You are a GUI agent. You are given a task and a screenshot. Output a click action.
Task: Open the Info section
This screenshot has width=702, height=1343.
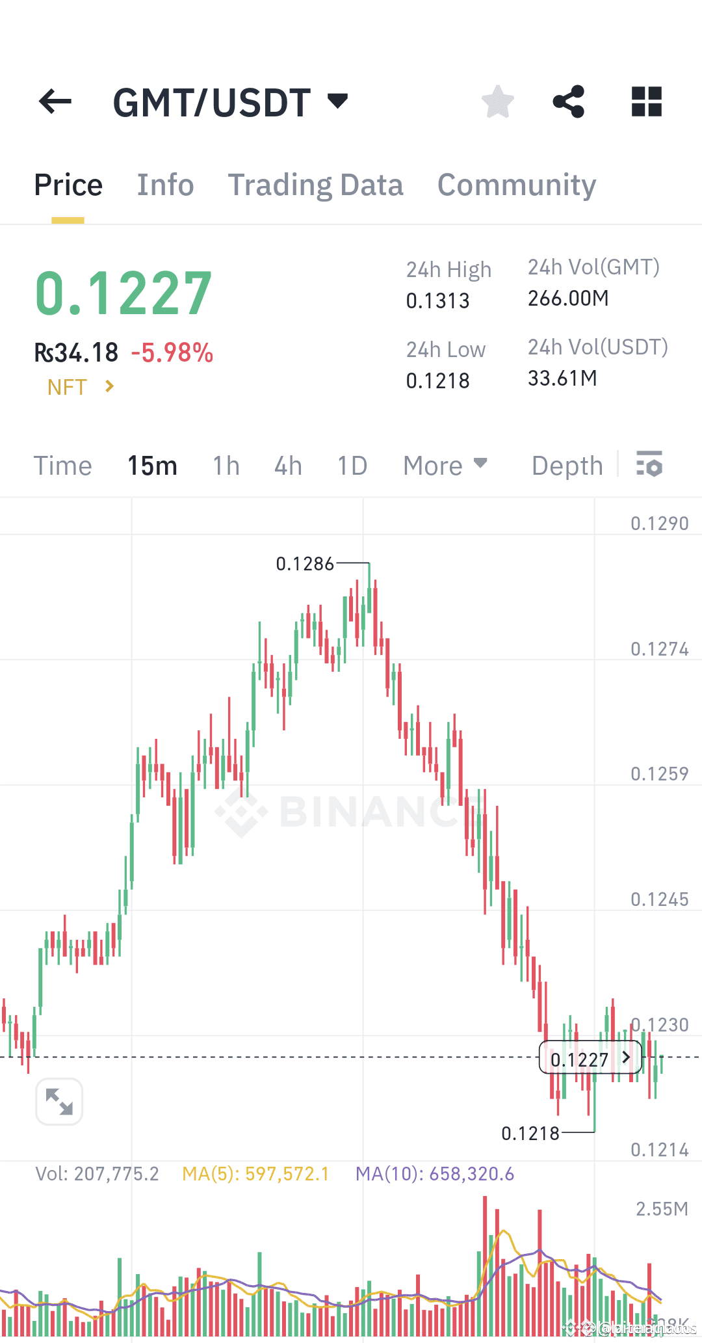click(x=165, y=185)
